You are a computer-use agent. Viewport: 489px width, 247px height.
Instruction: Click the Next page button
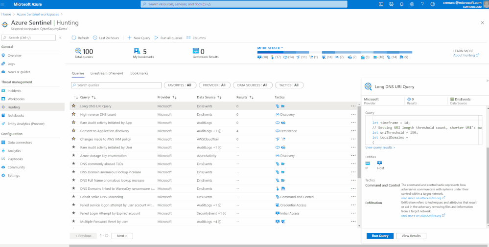pyautogui.click(x=122, y=236)
